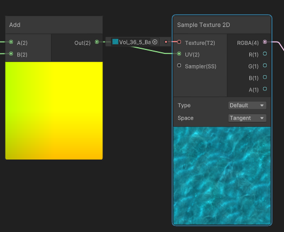Click the Sampler(SS) input port
Viewport: 284px width, 232px height.
[x=179, y=66]
